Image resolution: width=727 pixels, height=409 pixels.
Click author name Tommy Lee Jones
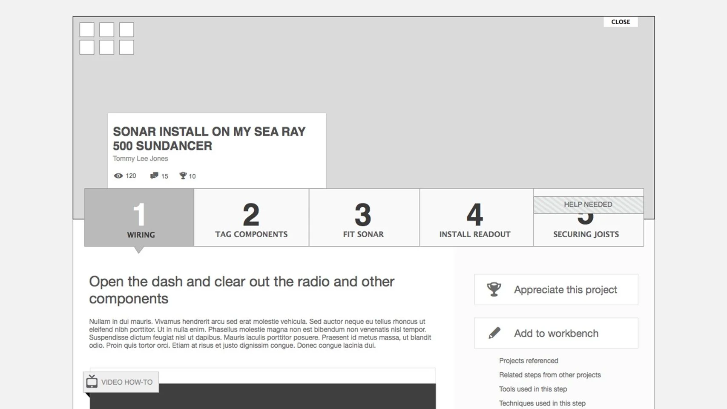coord(140,158)
